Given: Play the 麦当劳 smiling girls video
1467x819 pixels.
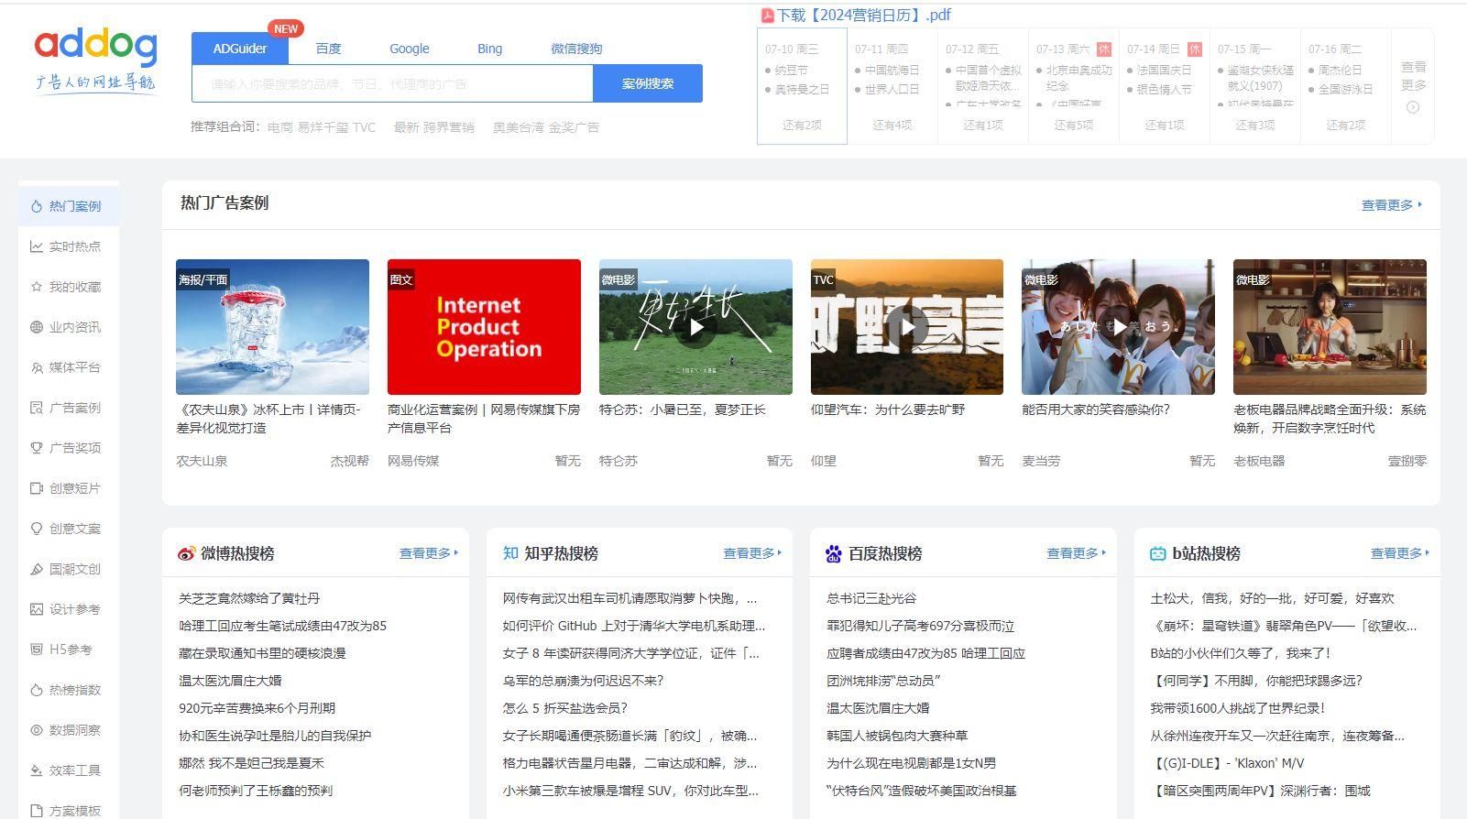Looking at the screenshot, I should (x=1118, y=327).
